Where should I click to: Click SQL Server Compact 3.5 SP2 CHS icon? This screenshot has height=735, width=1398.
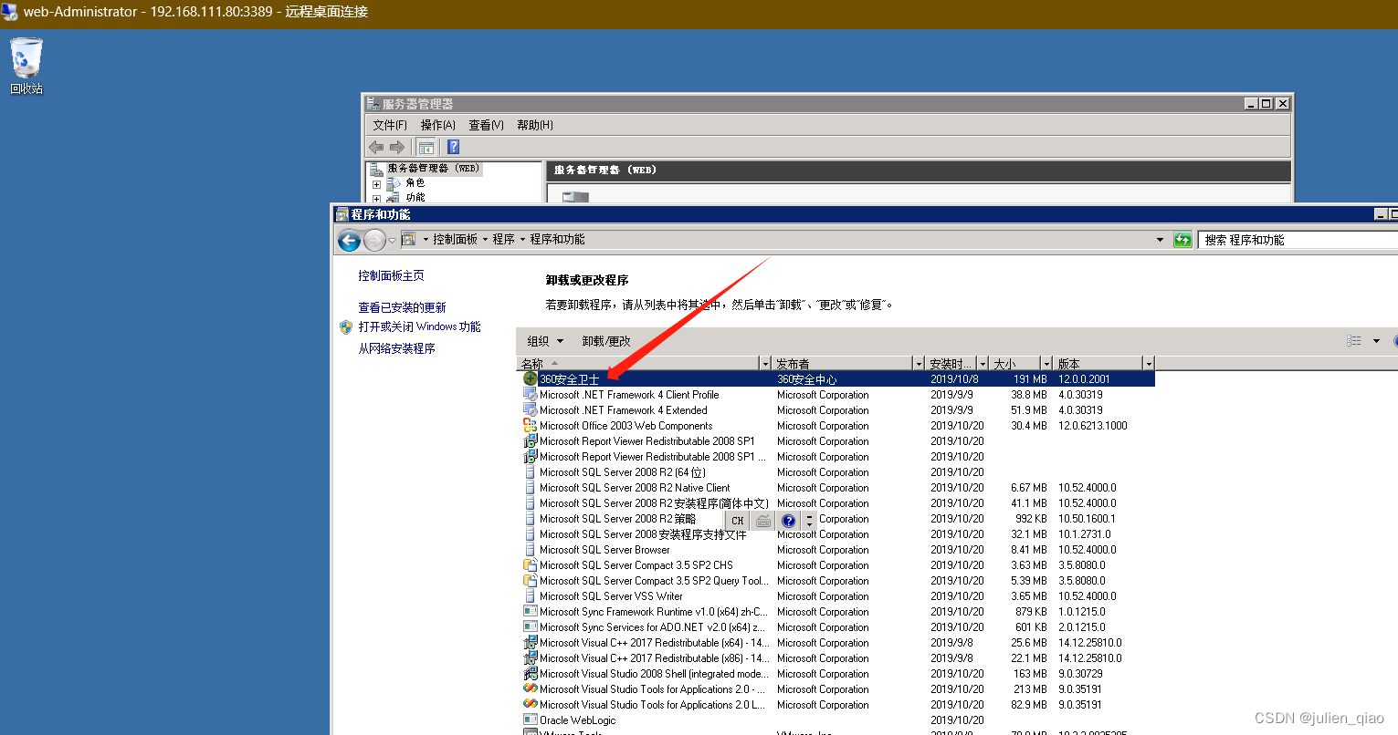531,564
